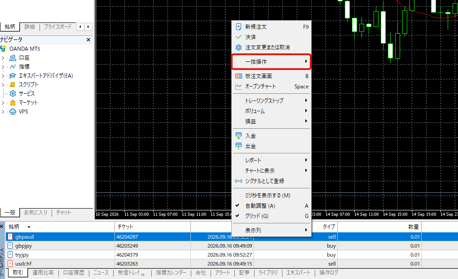Click the マーケット shopping bag icon

[x=13, y=103]
